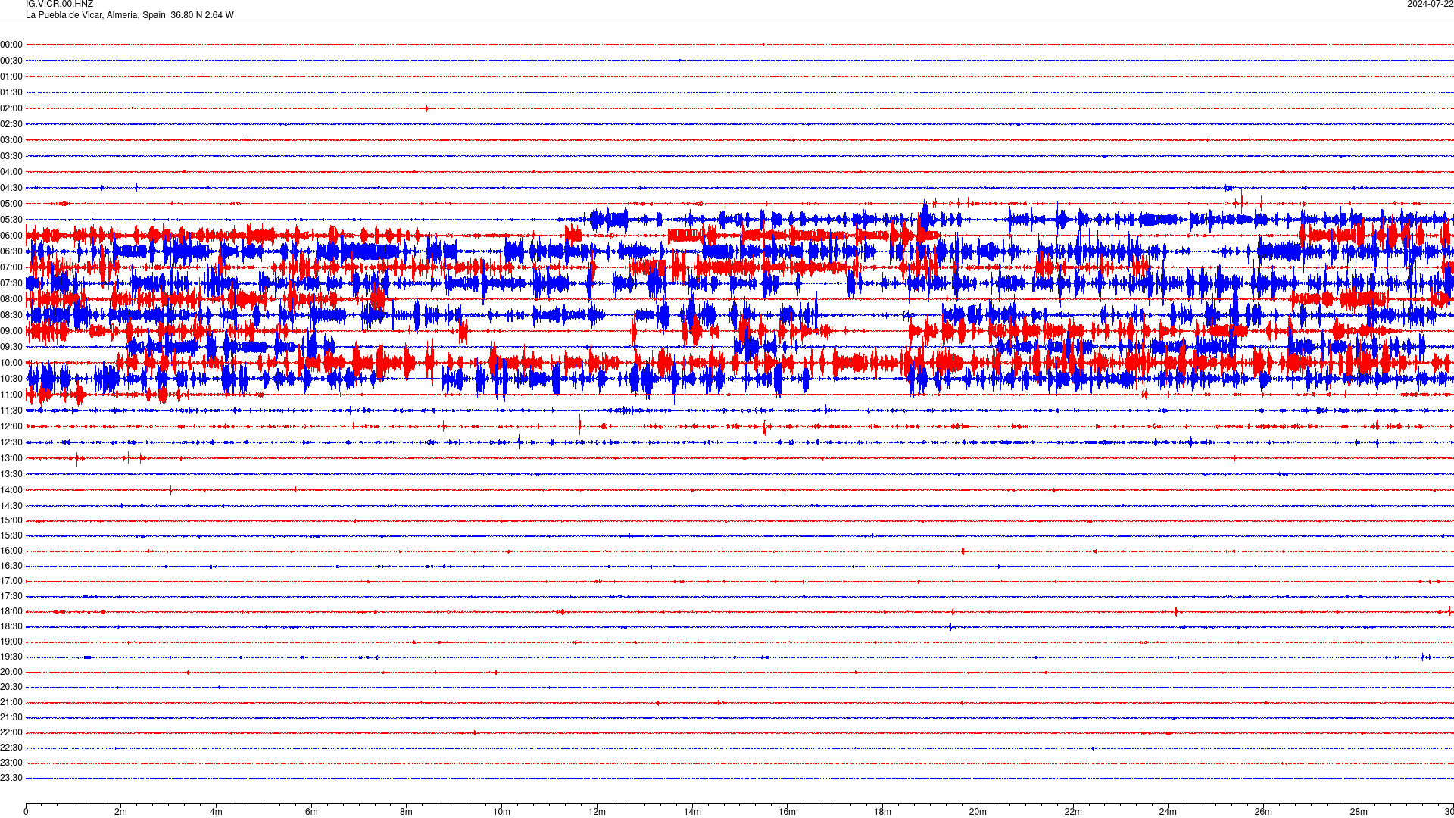The image size is (1454, 818).
Task: Select the 08:00 time row label
Action: (11, 299)
